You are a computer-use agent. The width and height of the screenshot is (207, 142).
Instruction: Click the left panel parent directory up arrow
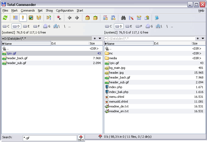(4, 48)
